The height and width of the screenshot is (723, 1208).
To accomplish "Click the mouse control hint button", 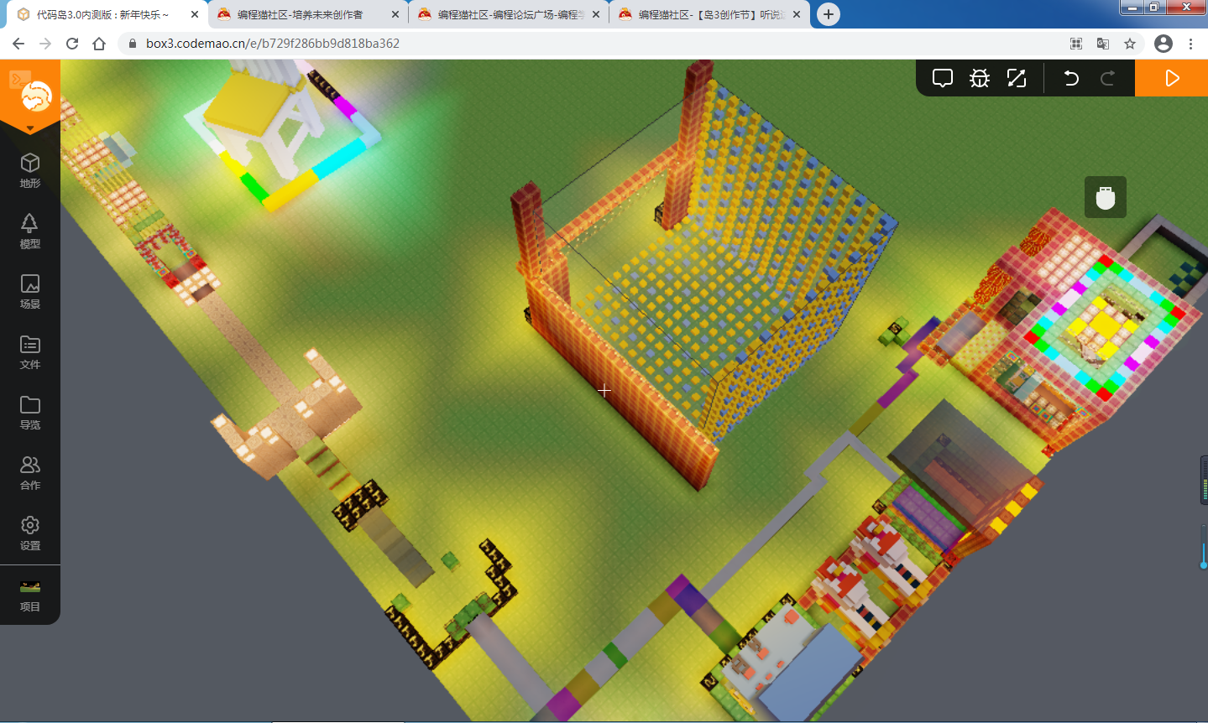I will pyautogui.click(x=1106, y=197).
